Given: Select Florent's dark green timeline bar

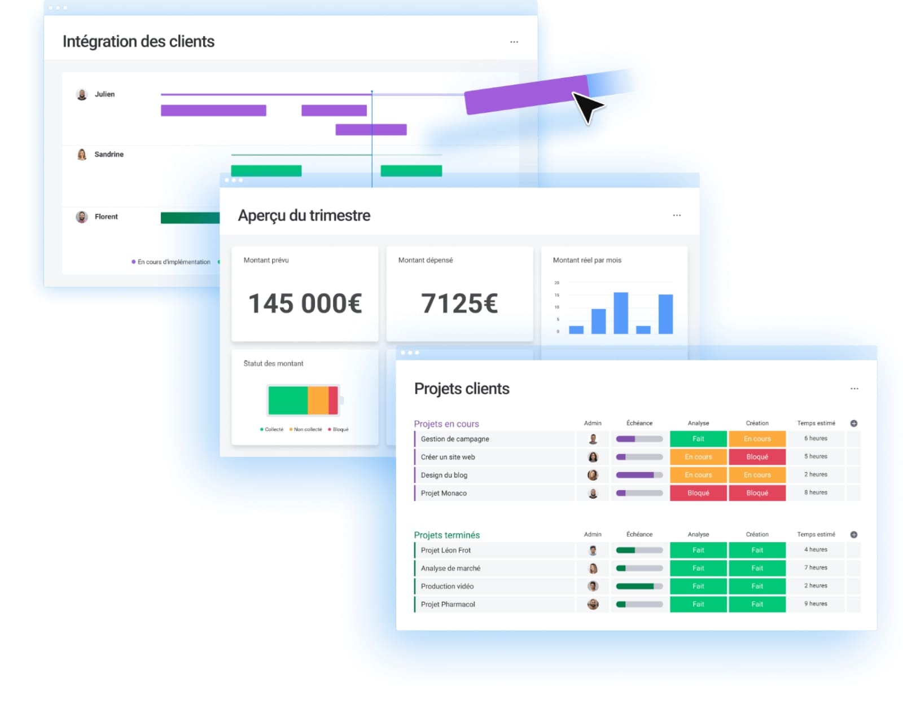Looking at the screenshot, I should (190, 218).
